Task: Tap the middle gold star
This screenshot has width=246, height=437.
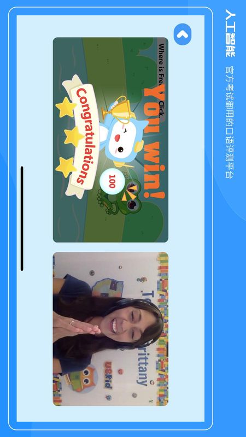Action: point(73,137)
